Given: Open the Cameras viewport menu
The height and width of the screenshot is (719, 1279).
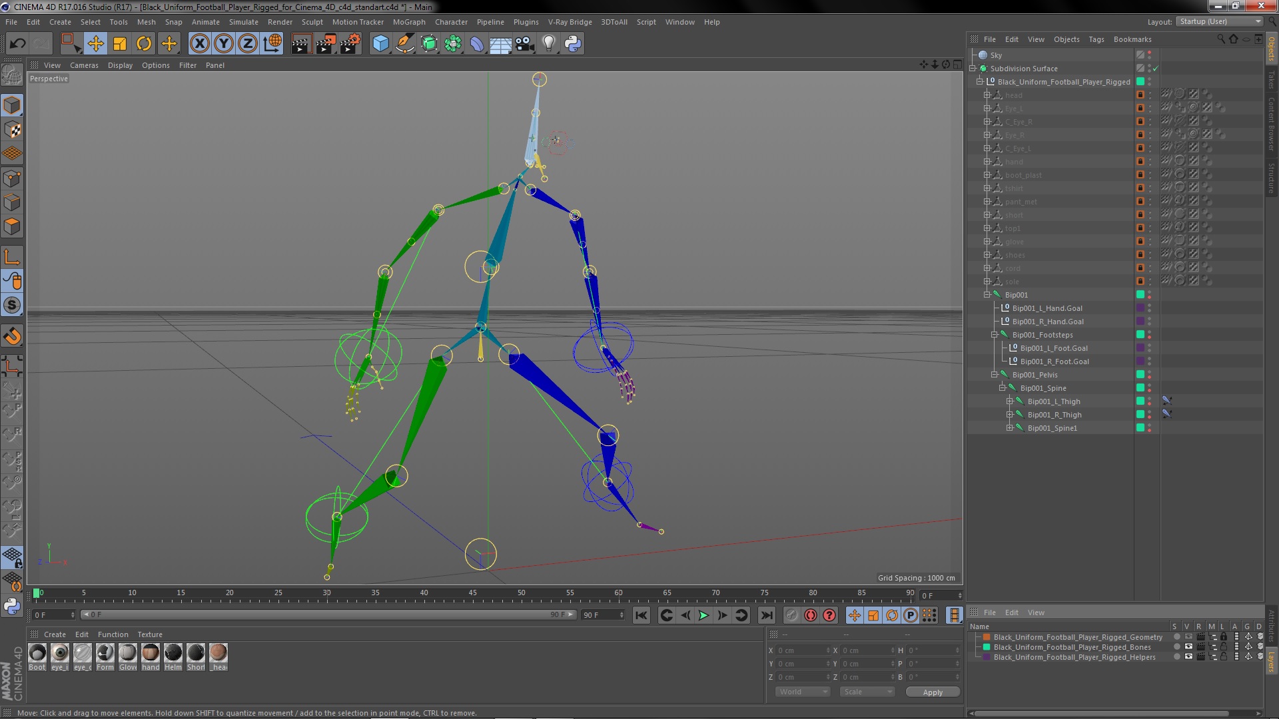Looking at the screenshot, I should tap(84, 65).
